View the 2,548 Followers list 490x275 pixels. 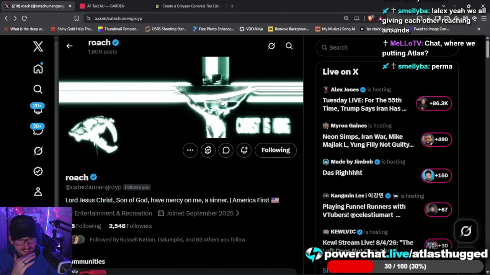[x=130, y=226]
